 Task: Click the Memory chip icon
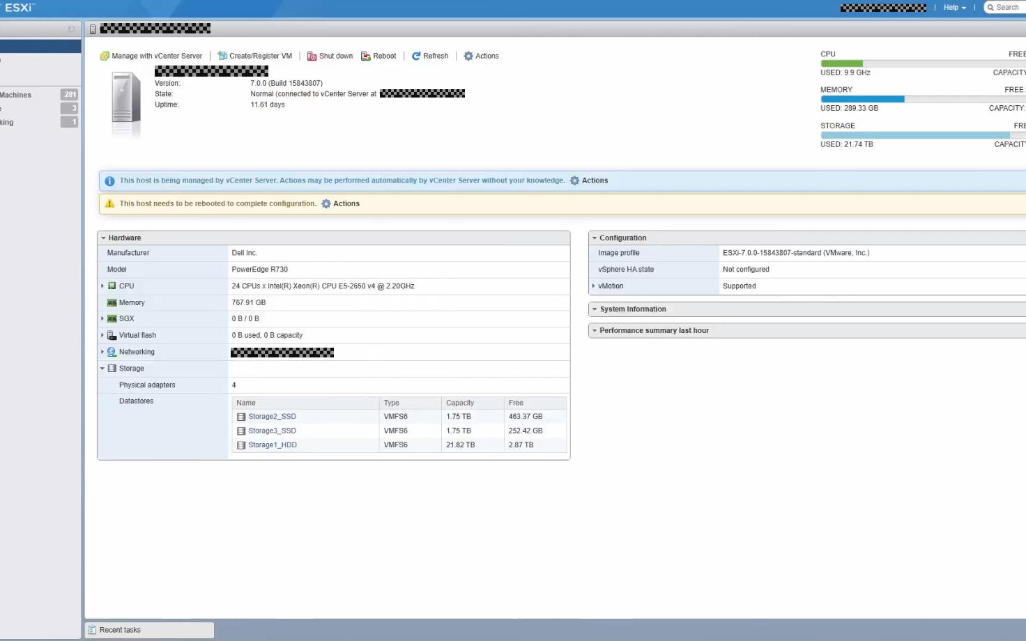click(x=112, y=302)
